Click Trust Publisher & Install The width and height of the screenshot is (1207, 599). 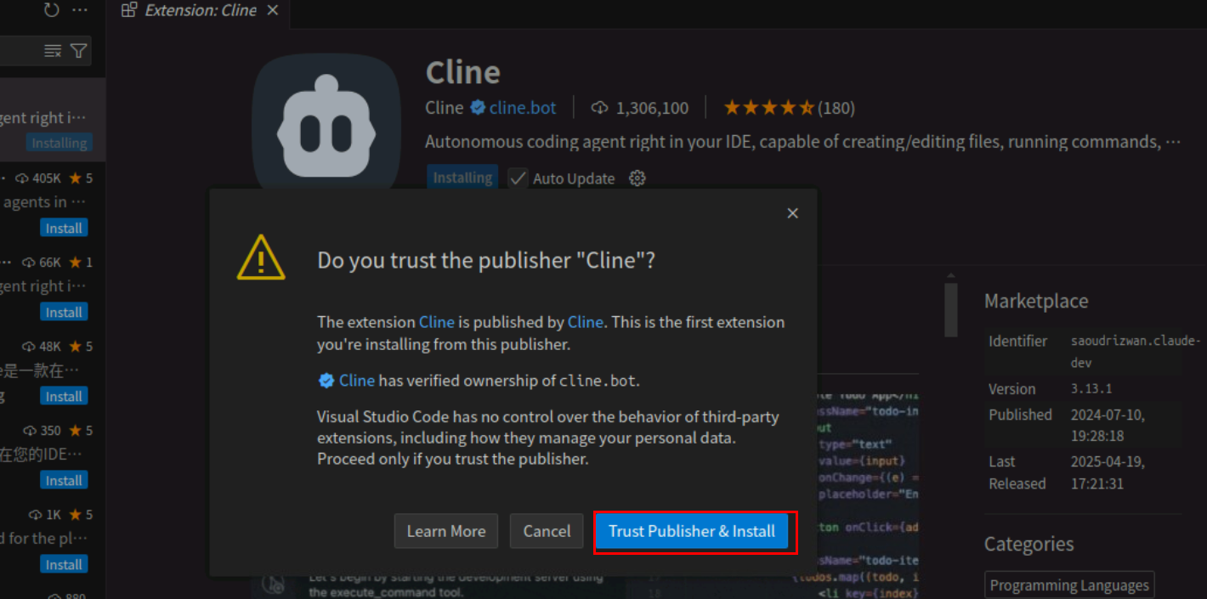pyautogui.click(x=692, y=531)
